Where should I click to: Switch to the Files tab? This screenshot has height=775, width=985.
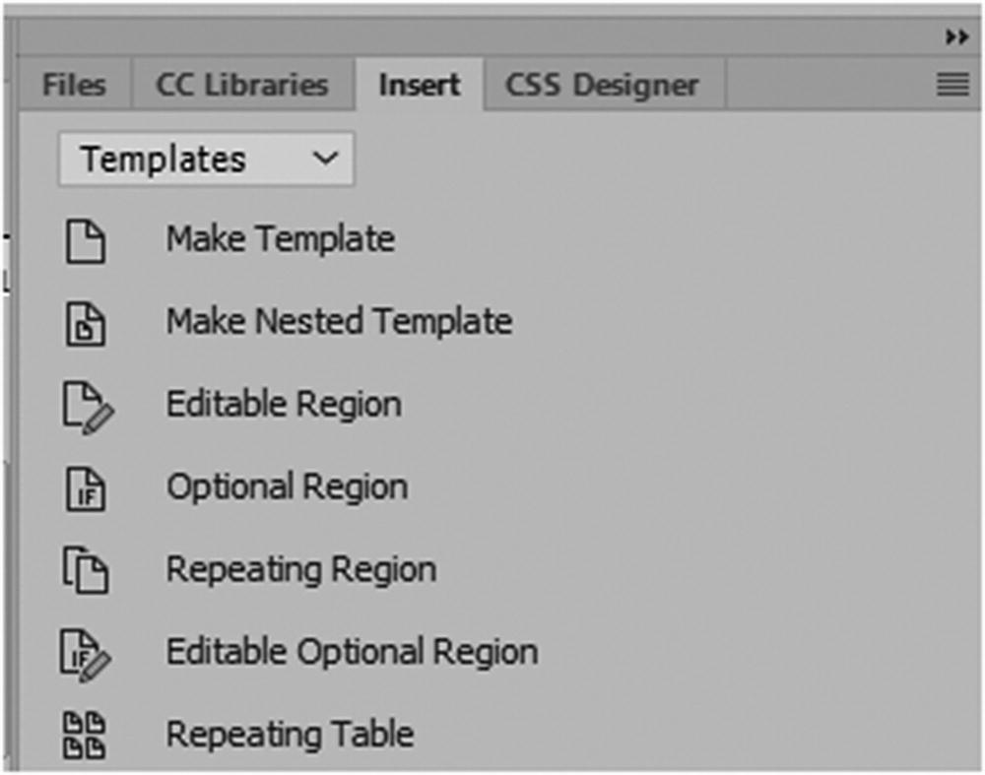tap(74, 86)
